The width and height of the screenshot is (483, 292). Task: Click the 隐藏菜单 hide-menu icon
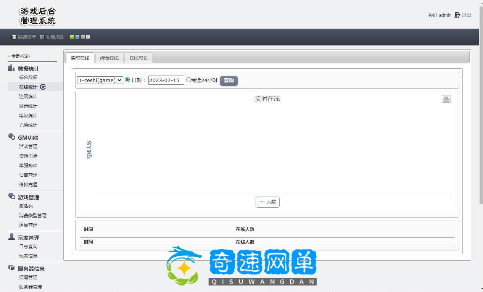point(14,37)
